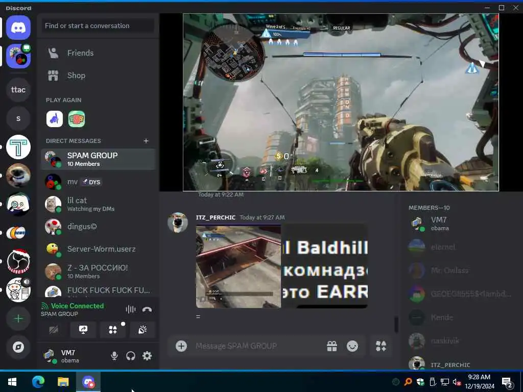Screen dimensions: 523x392
Task: Open Windows Start menu
Action: 12,382
